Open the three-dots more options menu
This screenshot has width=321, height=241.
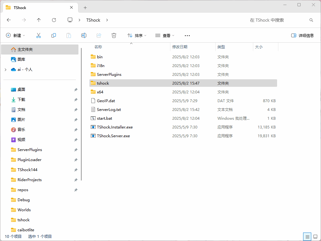pos(187,35)
